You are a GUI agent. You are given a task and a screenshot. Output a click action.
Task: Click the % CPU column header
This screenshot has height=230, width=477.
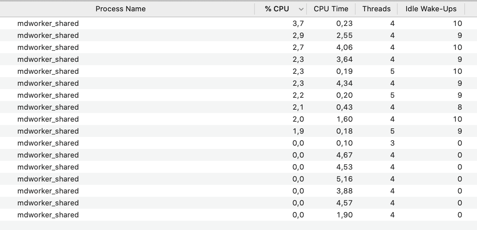pos(277,9)
